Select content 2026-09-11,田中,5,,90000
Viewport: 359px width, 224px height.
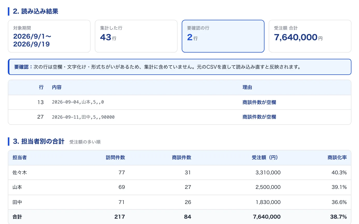click(x=83, y=117)
